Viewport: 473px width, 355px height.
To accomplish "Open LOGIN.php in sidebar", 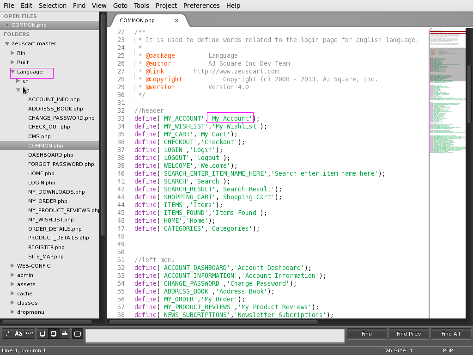I will pos(42,183).
